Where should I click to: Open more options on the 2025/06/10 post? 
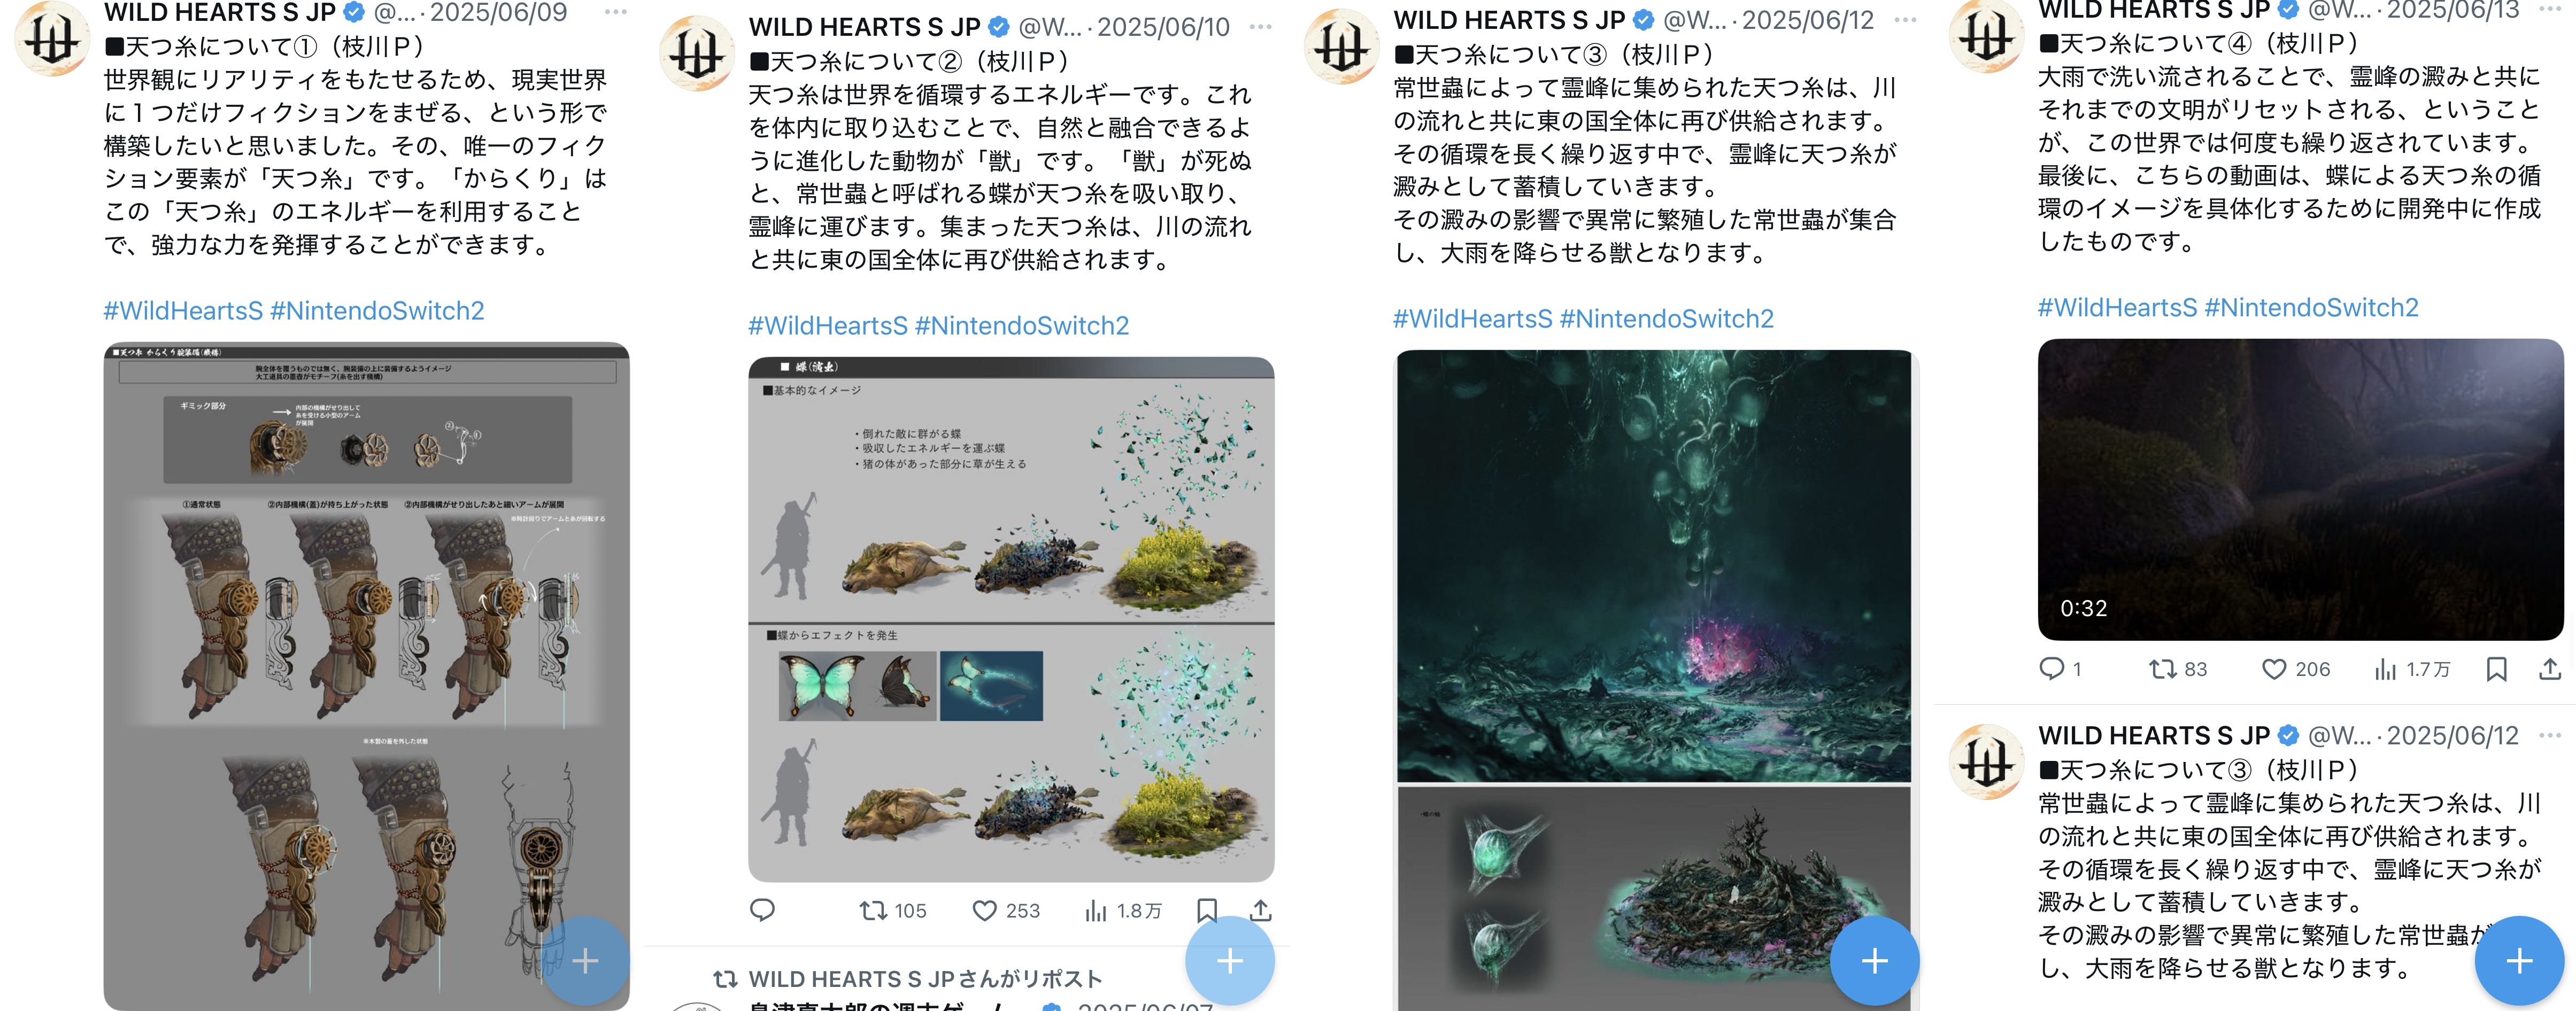1261,27
